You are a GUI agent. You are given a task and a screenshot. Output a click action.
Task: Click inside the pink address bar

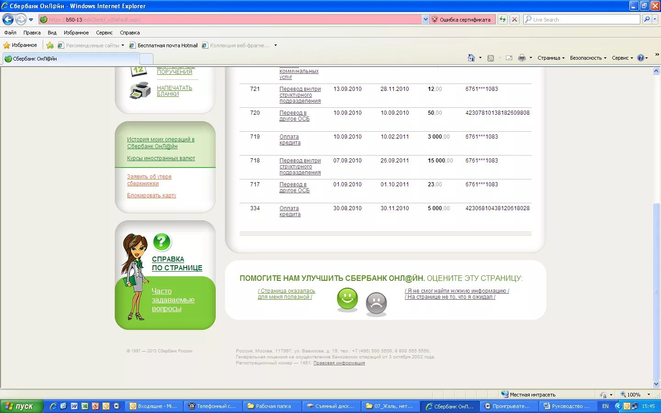click(230, 20)
